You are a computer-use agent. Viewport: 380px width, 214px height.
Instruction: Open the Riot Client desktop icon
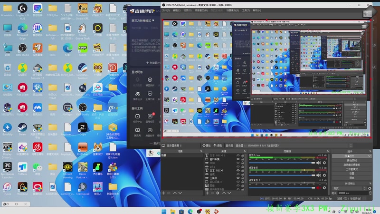click(x=22, y=89)
